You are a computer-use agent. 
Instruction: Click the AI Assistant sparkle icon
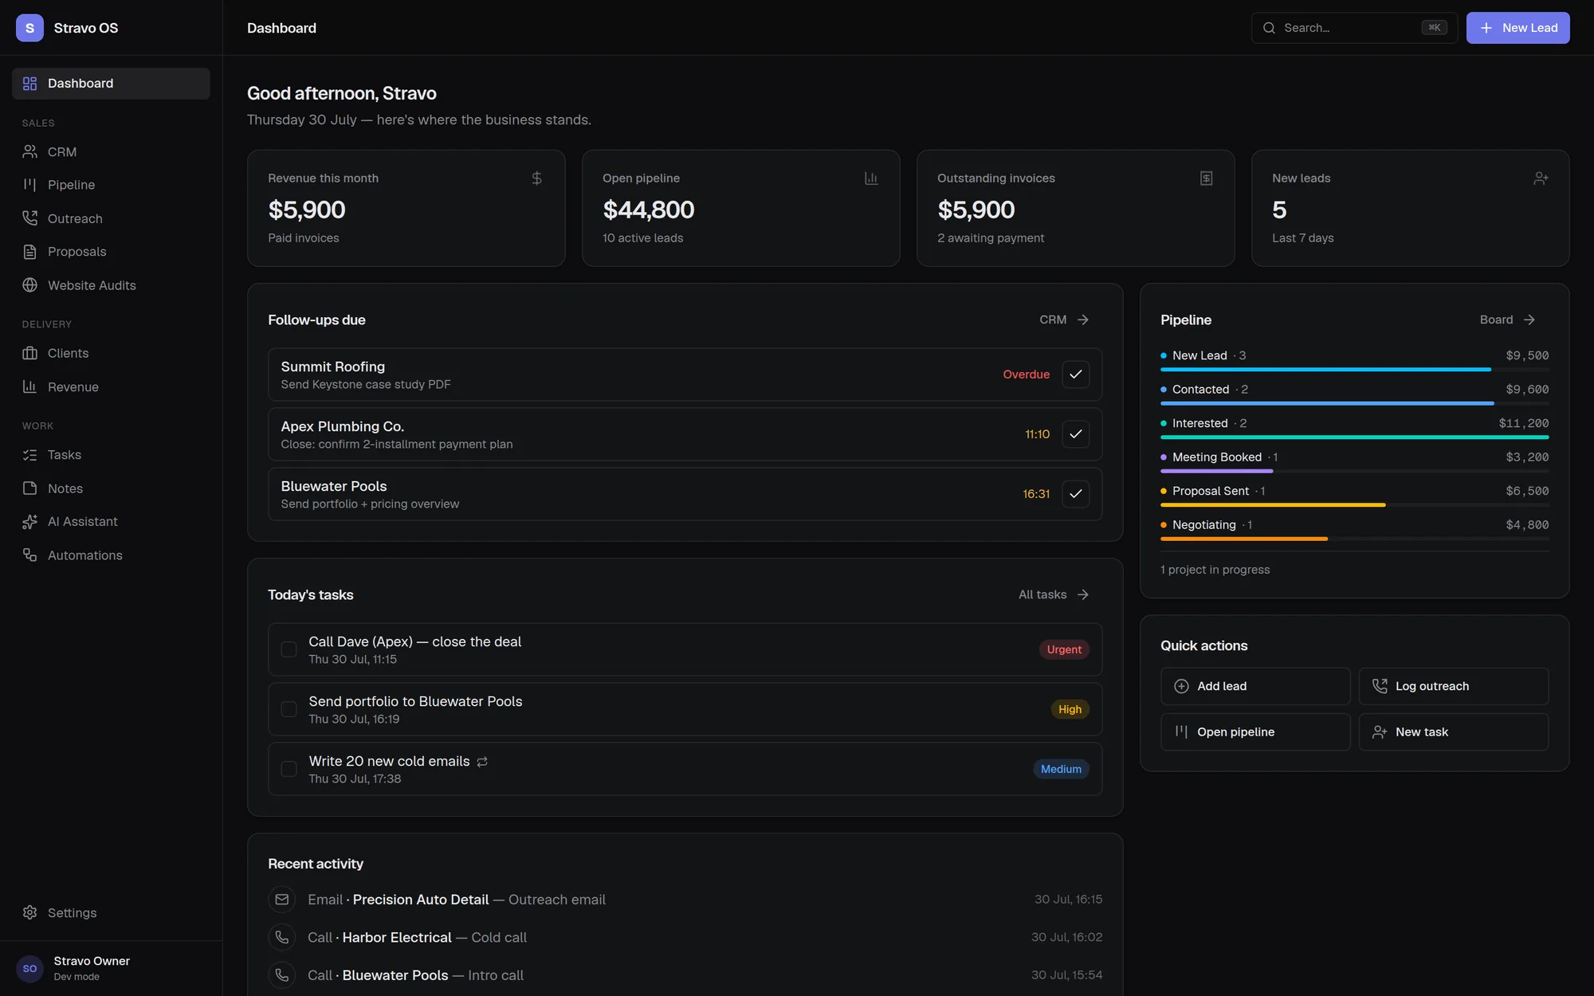(x=30, y=522)
